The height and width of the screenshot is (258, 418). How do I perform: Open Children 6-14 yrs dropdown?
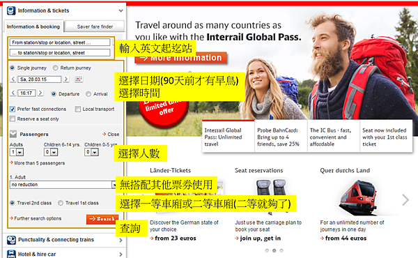point(51,152)
